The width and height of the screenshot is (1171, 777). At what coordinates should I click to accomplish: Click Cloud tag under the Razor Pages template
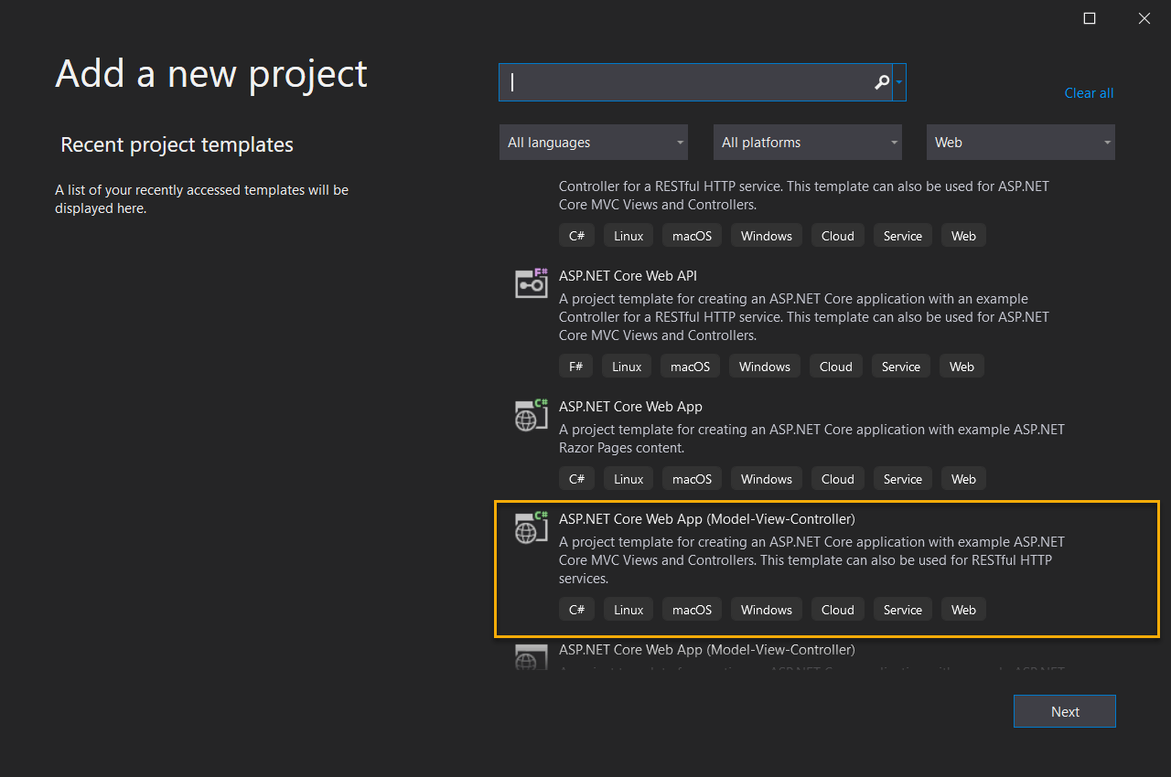click(838, 479)
